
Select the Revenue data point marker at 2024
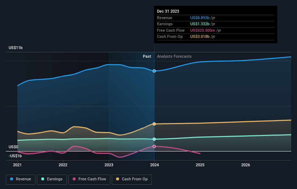click(x=154, y=71)
